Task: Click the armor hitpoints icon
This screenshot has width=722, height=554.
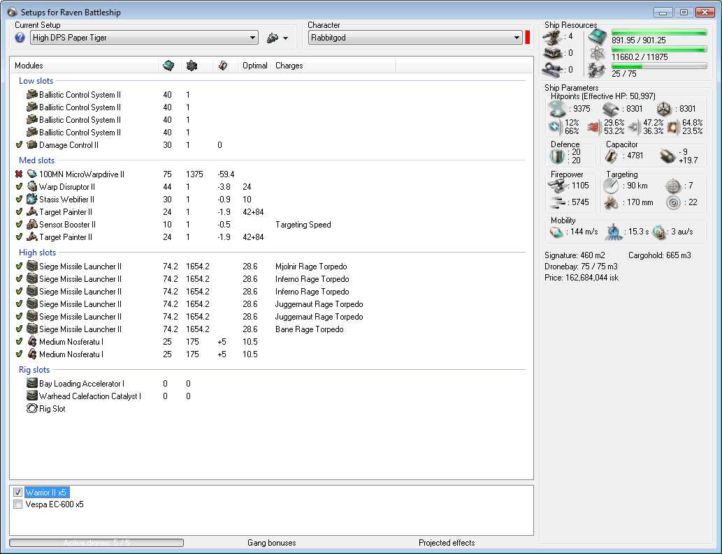Action: pyautogui.click(x=612, y=109)
